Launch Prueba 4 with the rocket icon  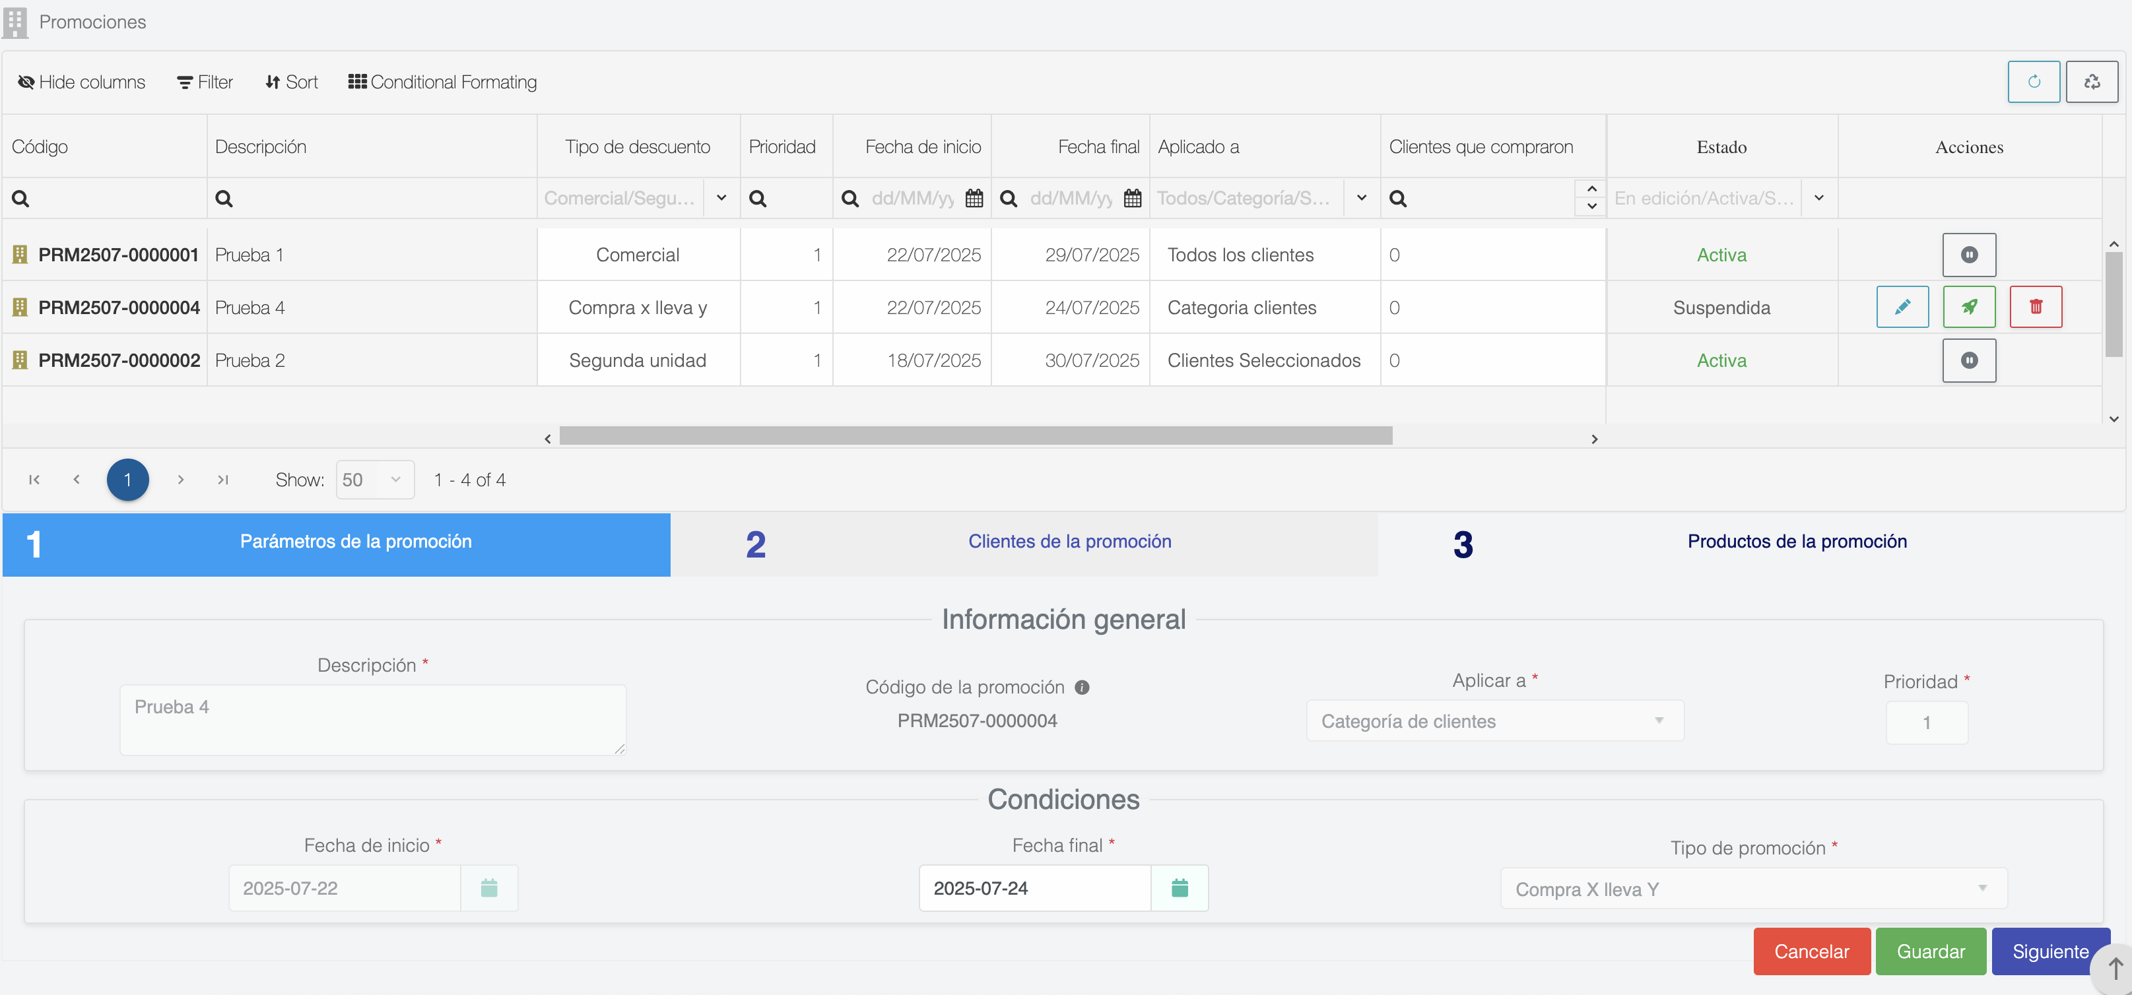coord(1969,307)
